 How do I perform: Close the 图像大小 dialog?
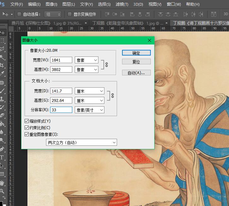(x=150, y=40)
